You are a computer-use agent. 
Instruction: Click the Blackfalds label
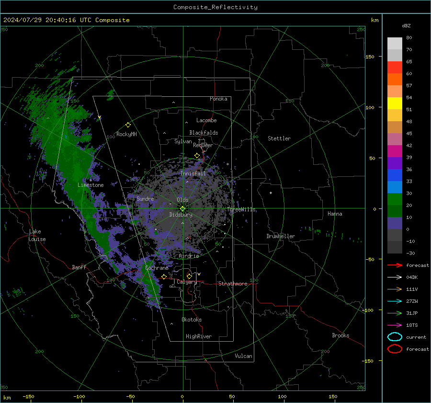(204, 133)
